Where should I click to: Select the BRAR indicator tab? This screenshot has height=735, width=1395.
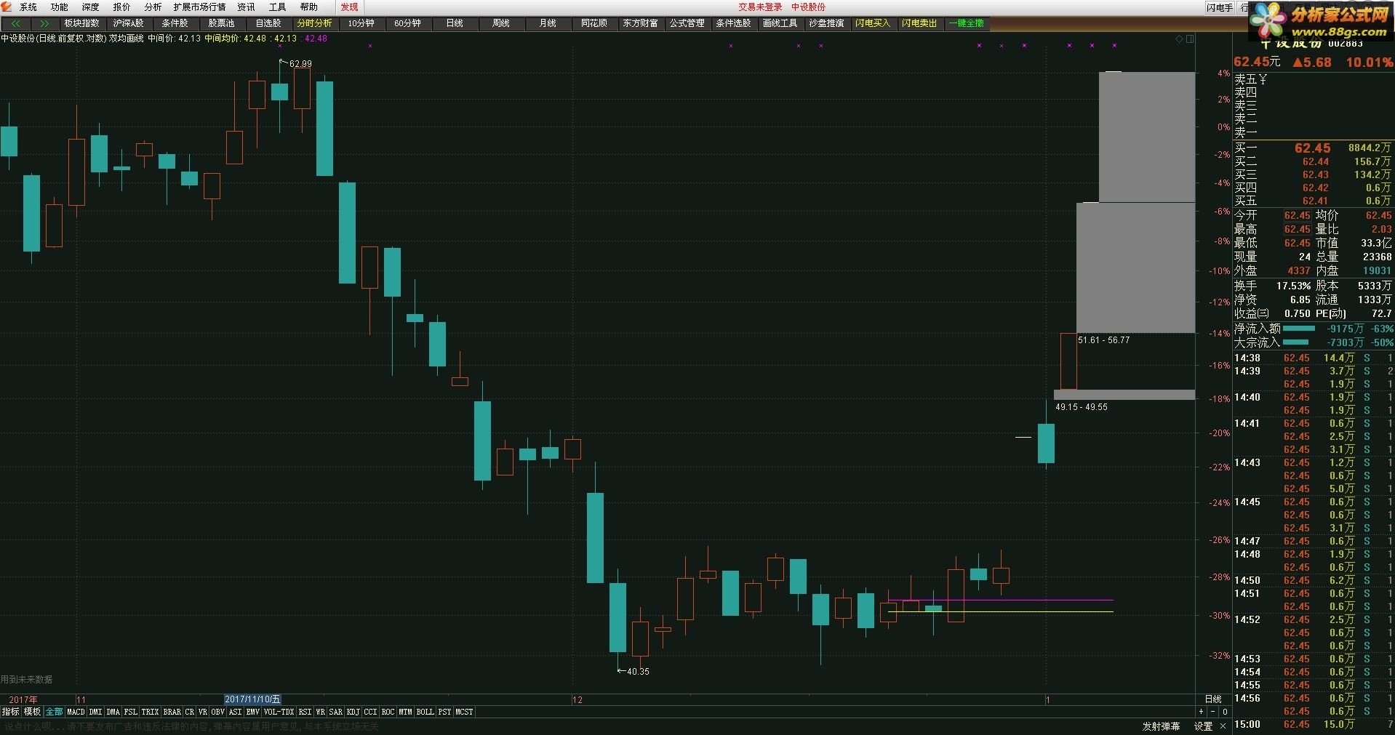click(x=172, y=712)
